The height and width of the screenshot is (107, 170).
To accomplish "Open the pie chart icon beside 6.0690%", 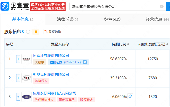I will point(130,96).
